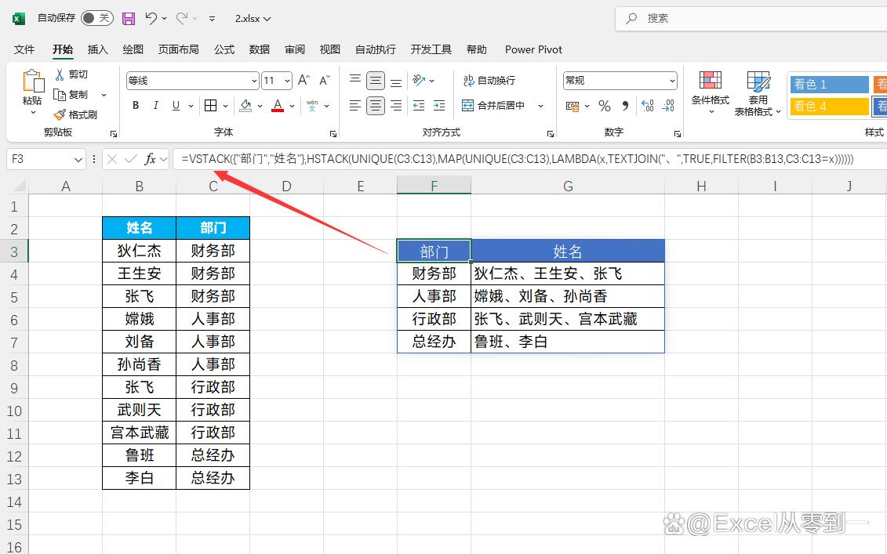Image resolution: width=887 pixels, height=554 pixels.
Task: Toggle italic formatting
Action: pos(155,106)
